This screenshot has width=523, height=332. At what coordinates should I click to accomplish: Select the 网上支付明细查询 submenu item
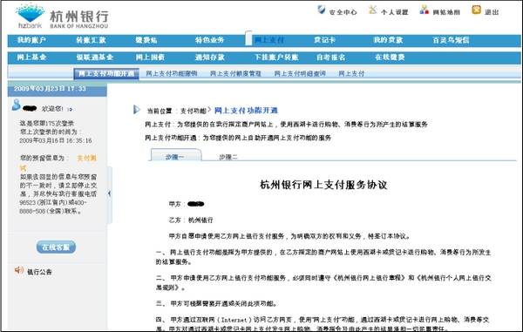pyautogui.click(x=300, y=74)
